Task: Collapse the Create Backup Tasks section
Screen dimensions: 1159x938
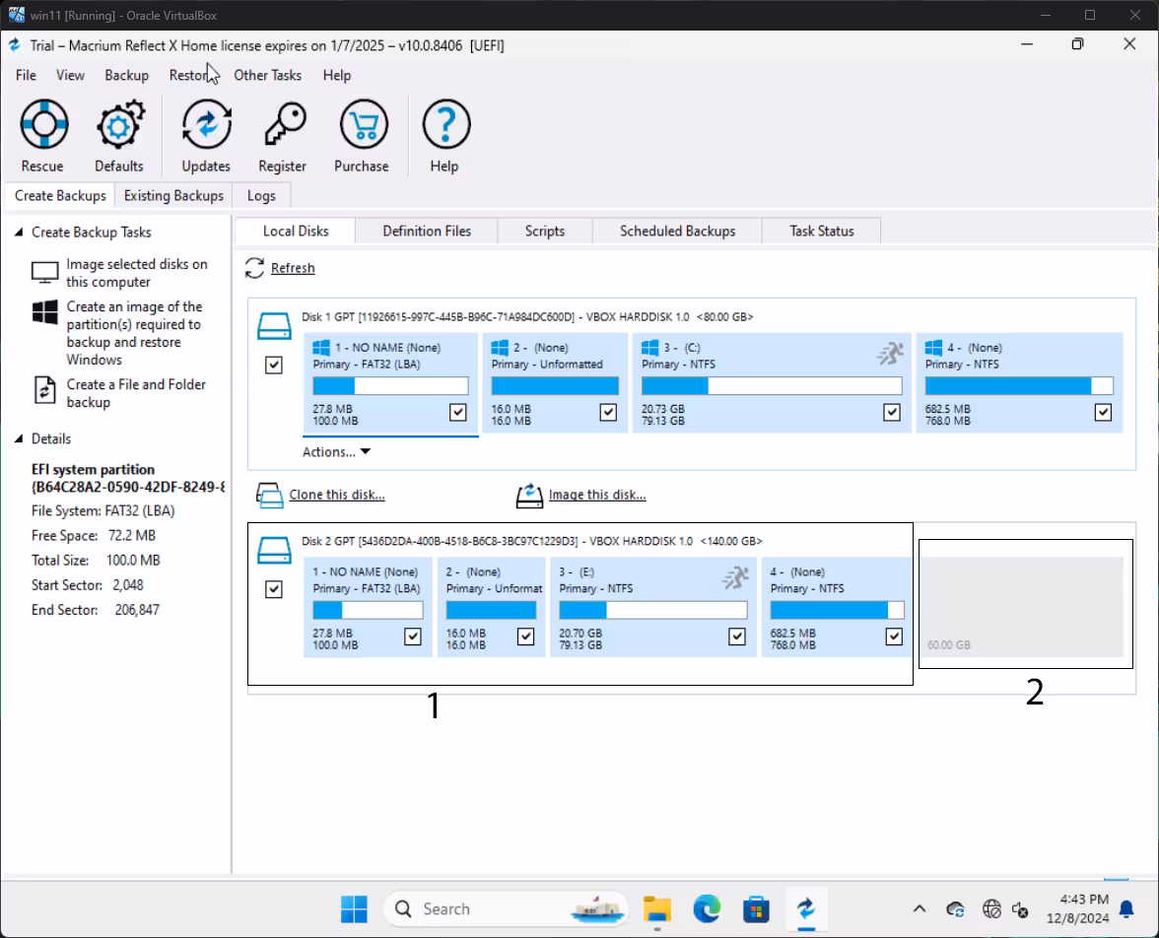Action: pyautogui.click(x=19, y=233)
